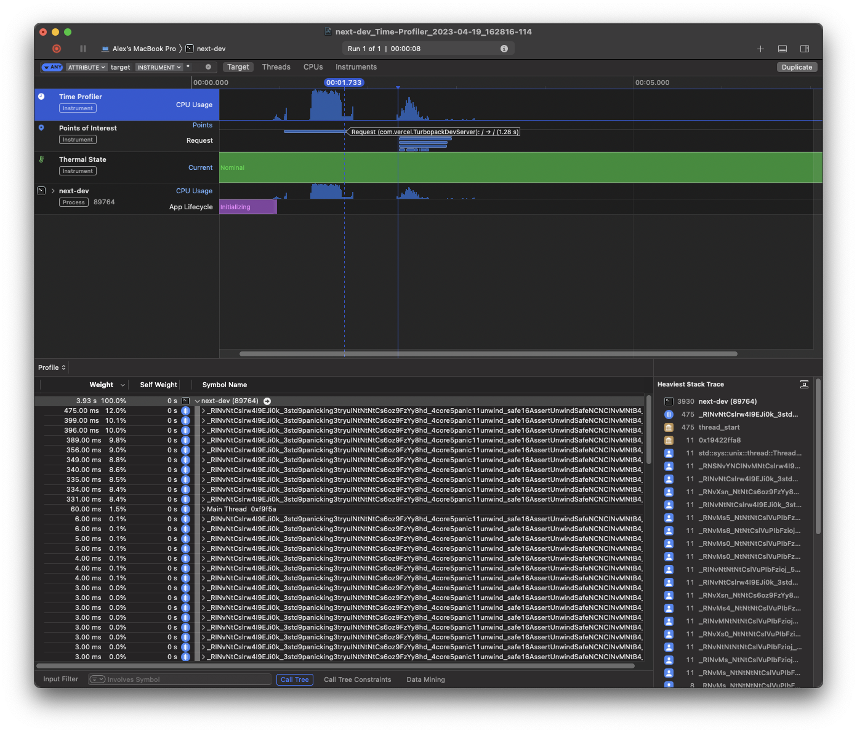Open the ATTRIBUTE dropdown

[87, 67]
